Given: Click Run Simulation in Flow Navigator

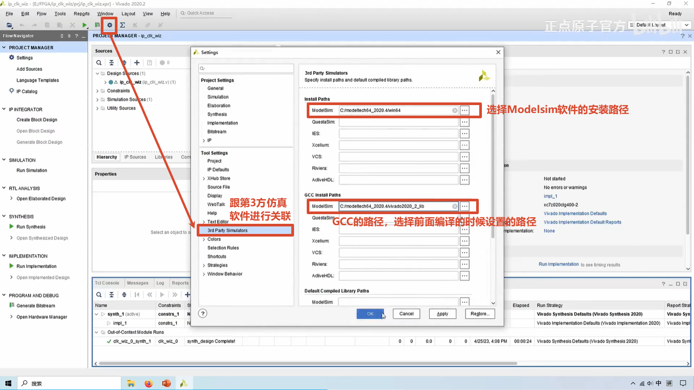Looking at the screenshot, I should [x=32, y=170].
